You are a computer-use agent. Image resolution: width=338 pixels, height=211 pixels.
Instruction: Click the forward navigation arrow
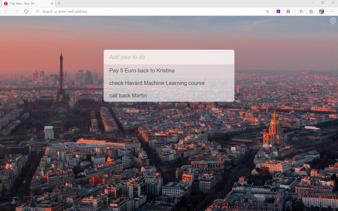[x=16, y=11]
